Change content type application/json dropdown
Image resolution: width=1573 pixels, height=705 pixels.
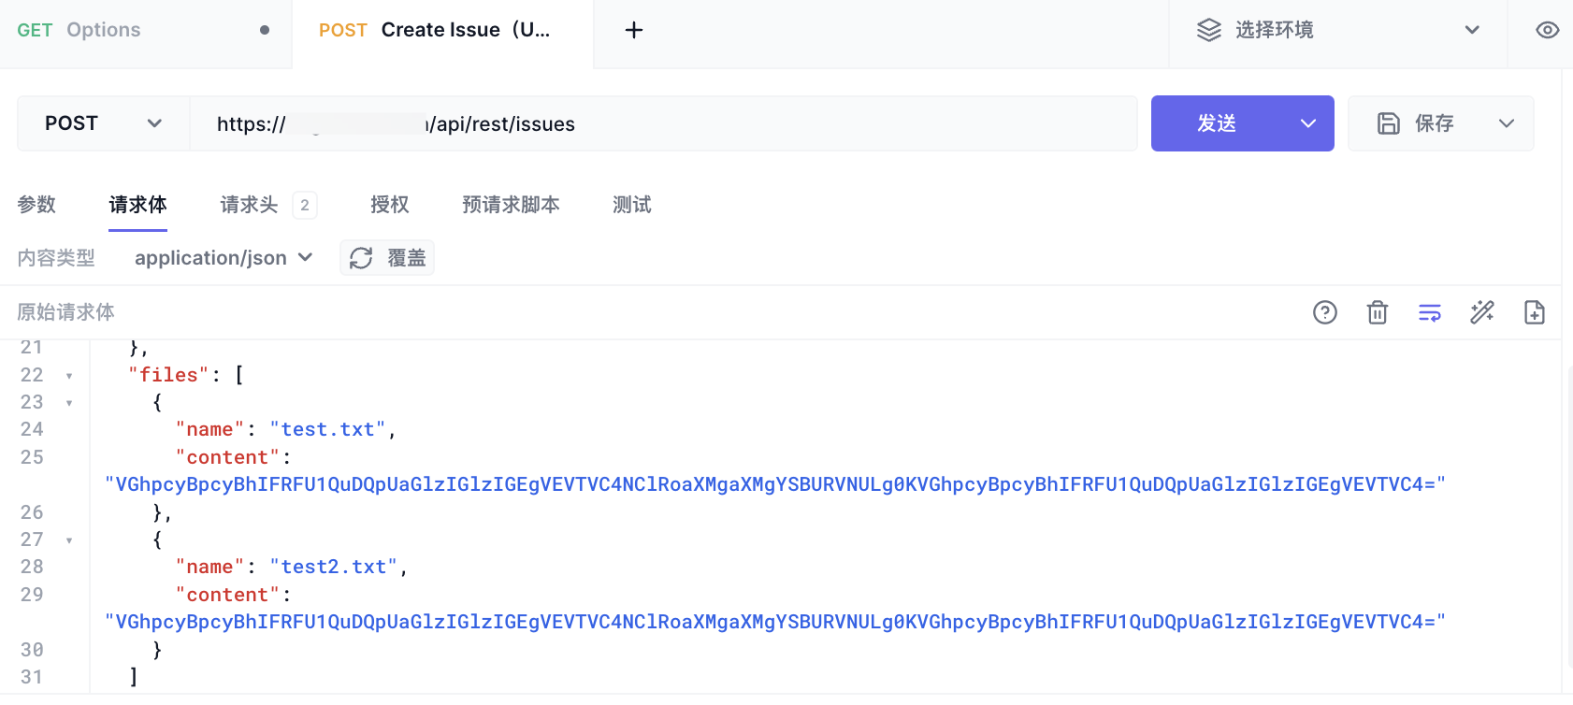(224, 258)
